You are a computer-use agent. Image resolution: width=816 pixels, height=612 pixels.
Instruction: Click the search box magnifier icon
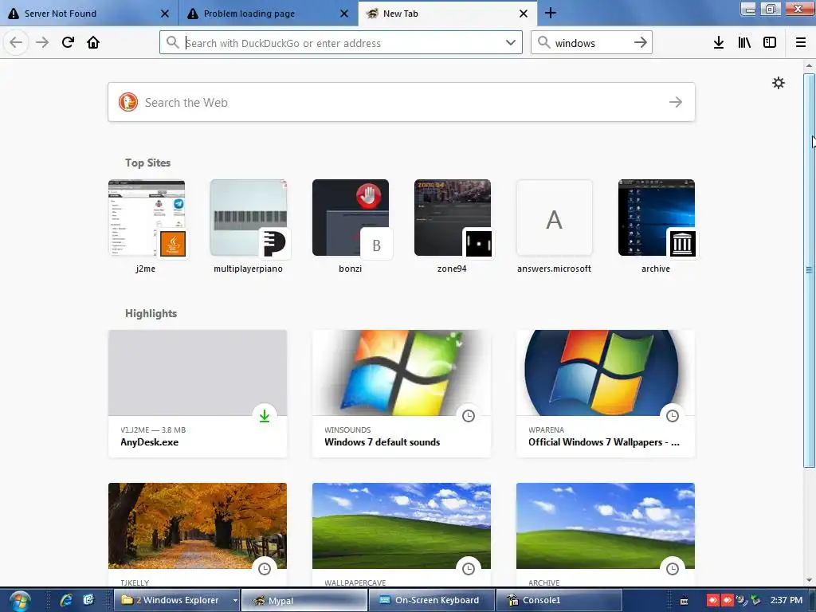tap(543, 42)
